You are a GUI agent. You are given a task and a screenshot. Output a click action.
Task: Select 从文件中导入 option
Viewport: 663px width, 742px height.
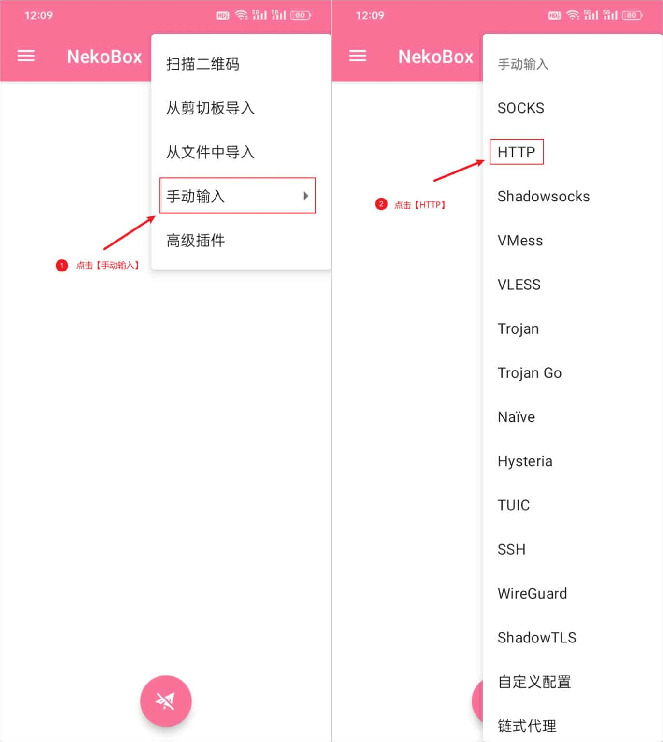click(x=210, y=152)
